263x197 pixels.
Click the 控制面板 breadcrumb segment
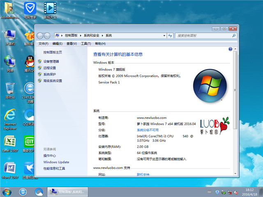pos(71,36)
